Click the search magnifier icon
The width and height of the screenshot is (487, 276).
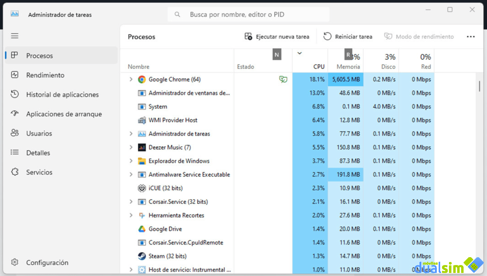point(177,14)
